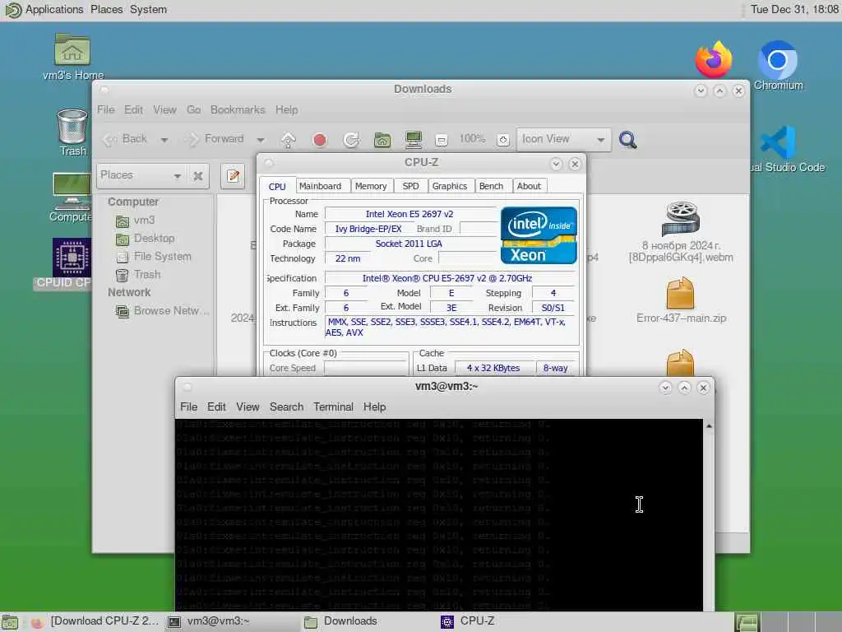Viewport: 842px width, 632px height.
Task: Click the Intel Xeon logo in CPU-Z
Action: [539, 235]
